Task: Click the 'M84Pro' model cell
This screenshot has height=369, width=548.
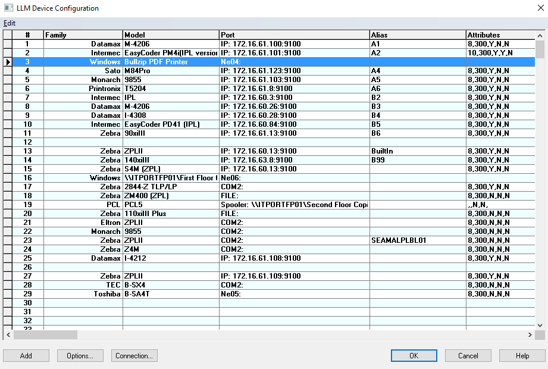Action: 171,71
